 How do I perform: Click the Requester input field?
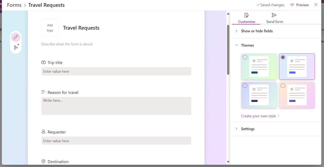116,141
